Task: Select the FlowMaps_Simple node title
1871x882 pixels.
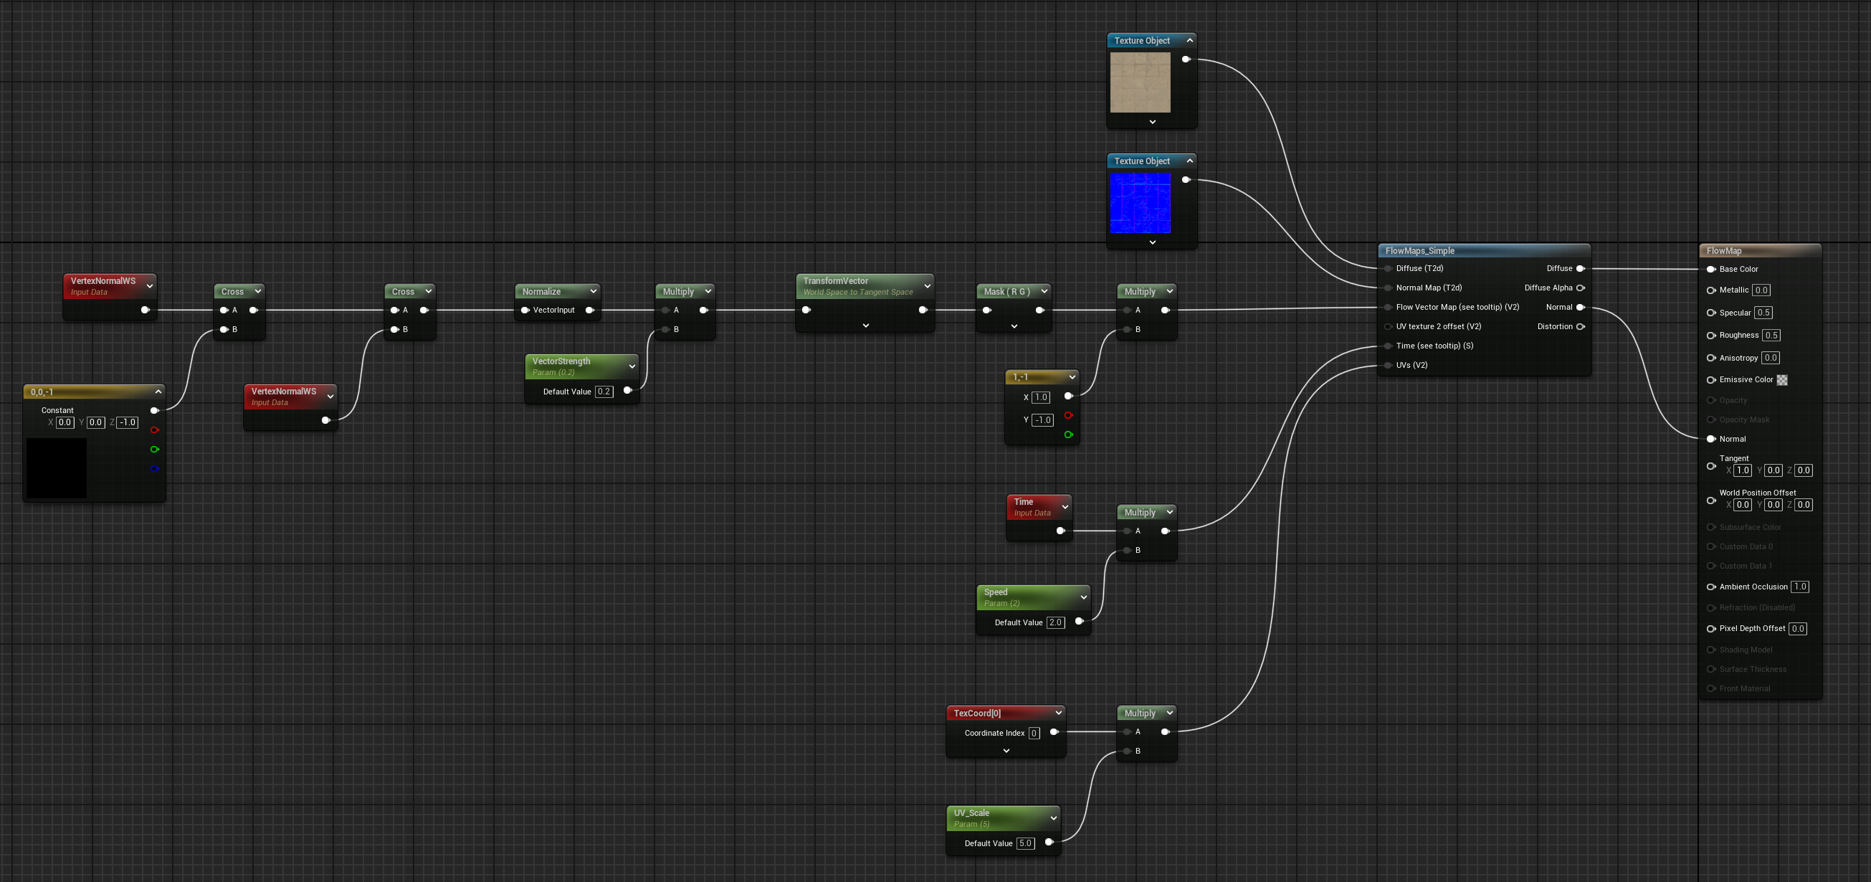Action: 1420,251
